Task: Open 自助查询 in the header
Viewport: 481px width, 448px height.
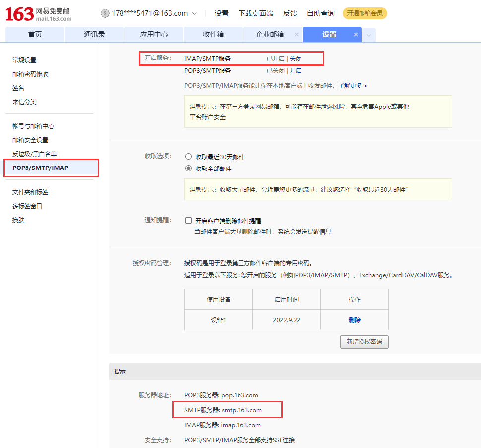Action: 320,13
